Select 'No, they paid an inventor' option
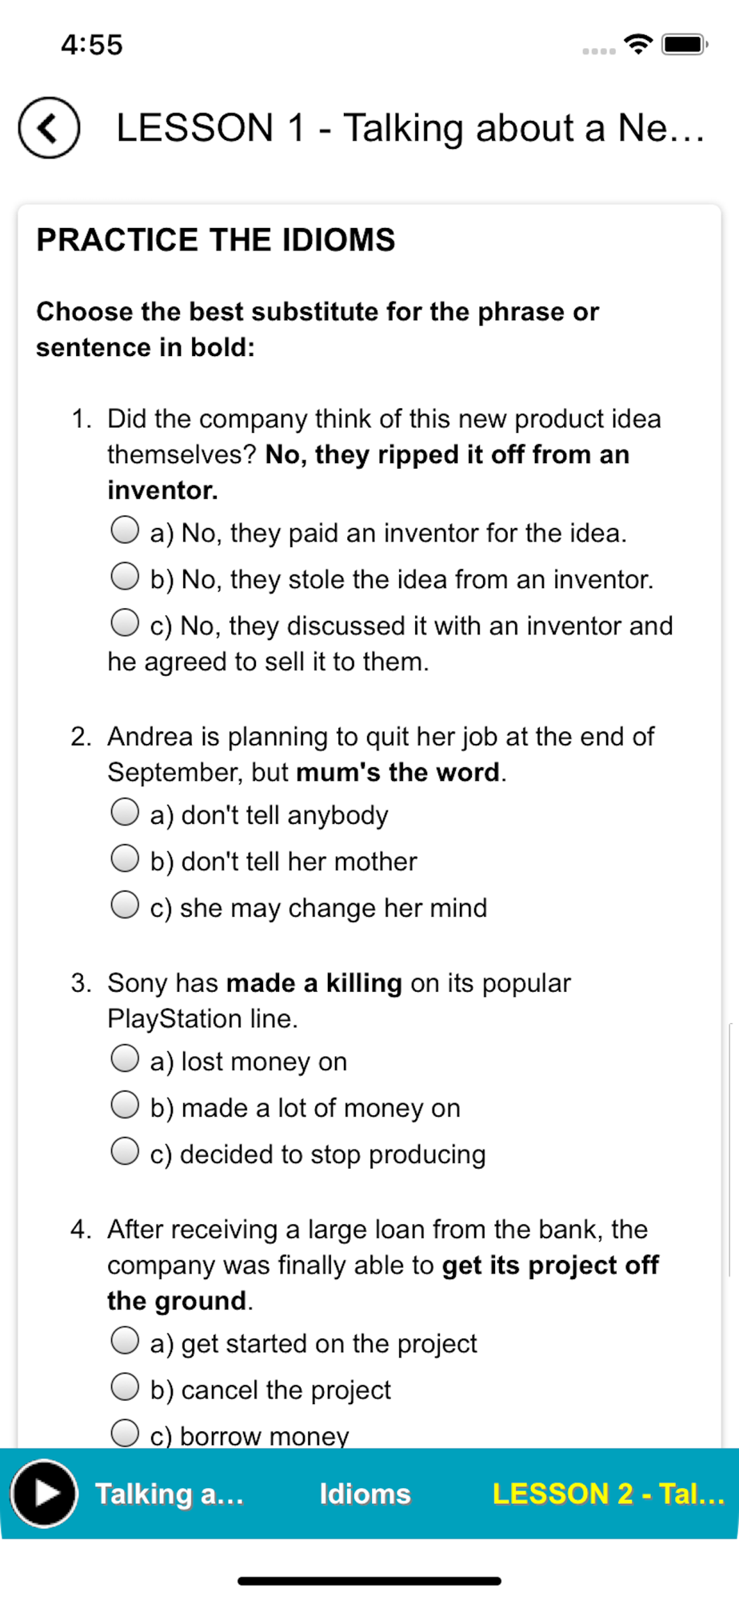Viewport: 739px width, 1600px height. tap(125, 530)
